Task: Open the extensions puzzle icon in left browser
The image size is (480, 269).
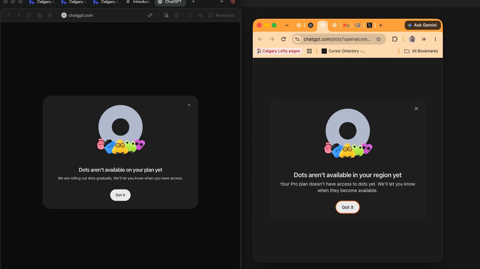Action: pos(176,15)
